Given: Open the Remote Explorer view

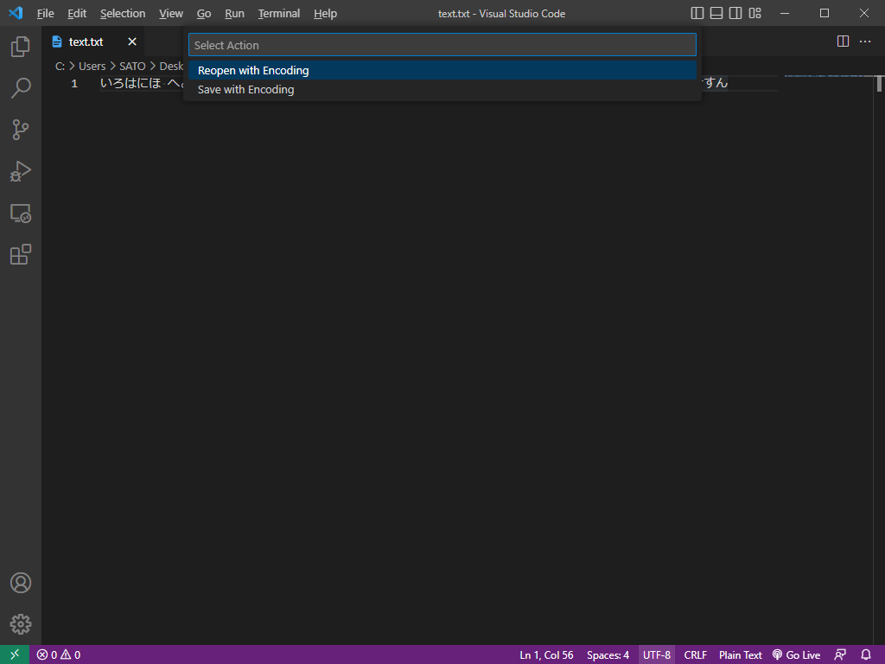Looking at the screenshot, I should (21, 214).
